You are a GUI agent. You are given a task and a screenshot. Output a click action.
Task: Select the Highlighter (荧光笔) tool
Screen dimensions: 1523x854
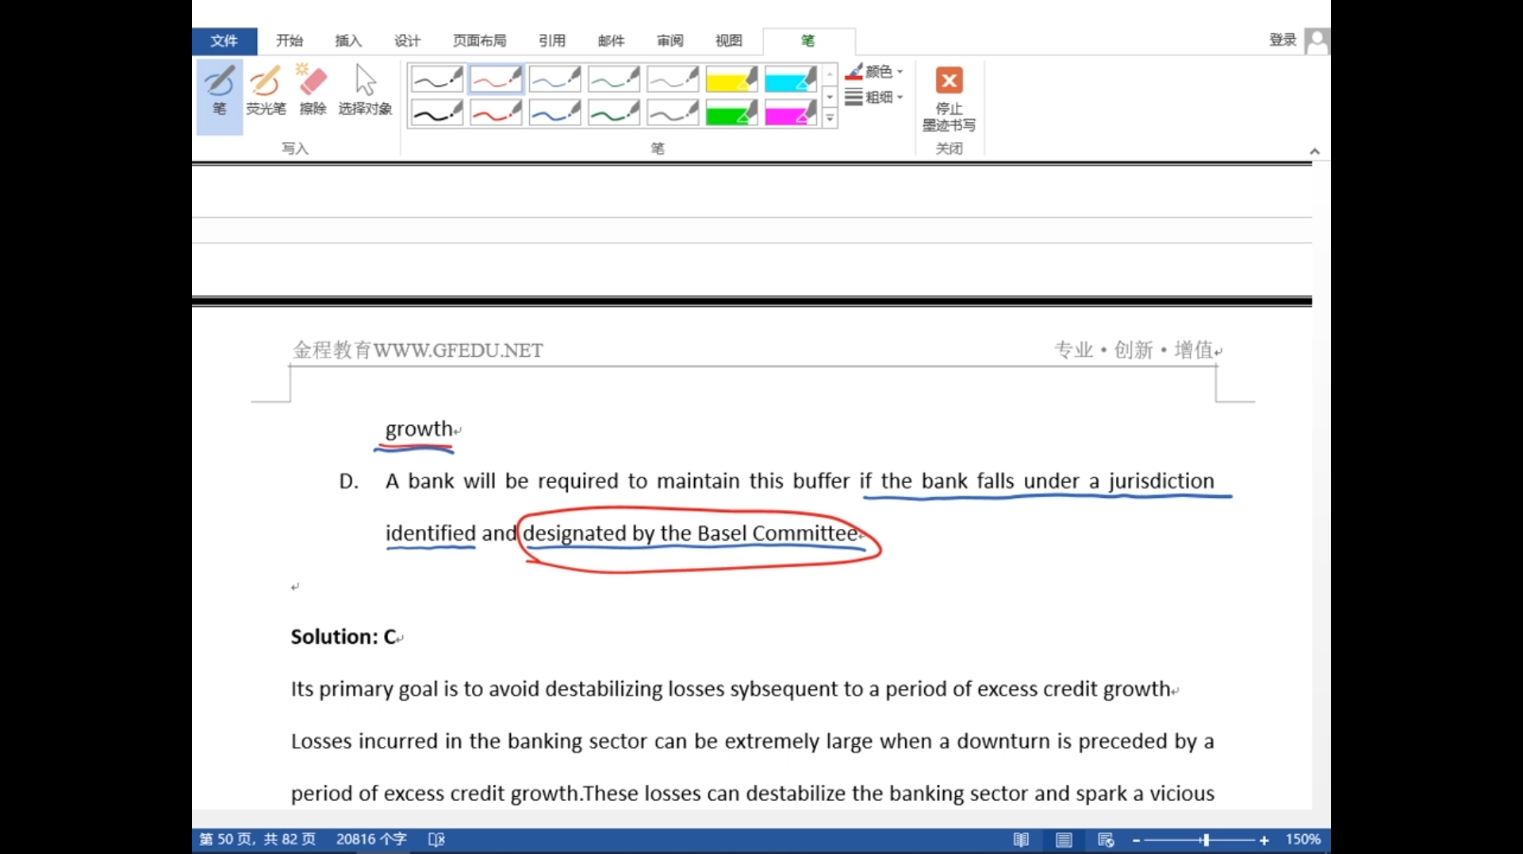(265, 92)
